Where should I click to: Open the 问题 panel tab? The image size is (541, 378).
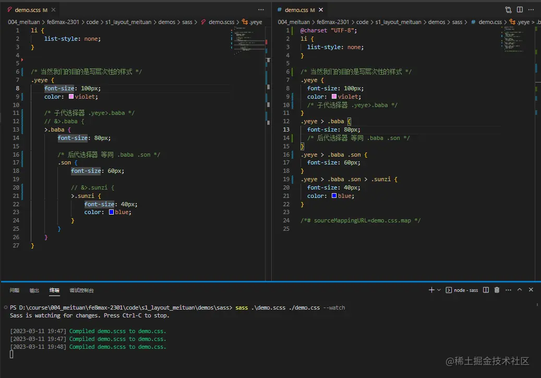click(15, 290)
